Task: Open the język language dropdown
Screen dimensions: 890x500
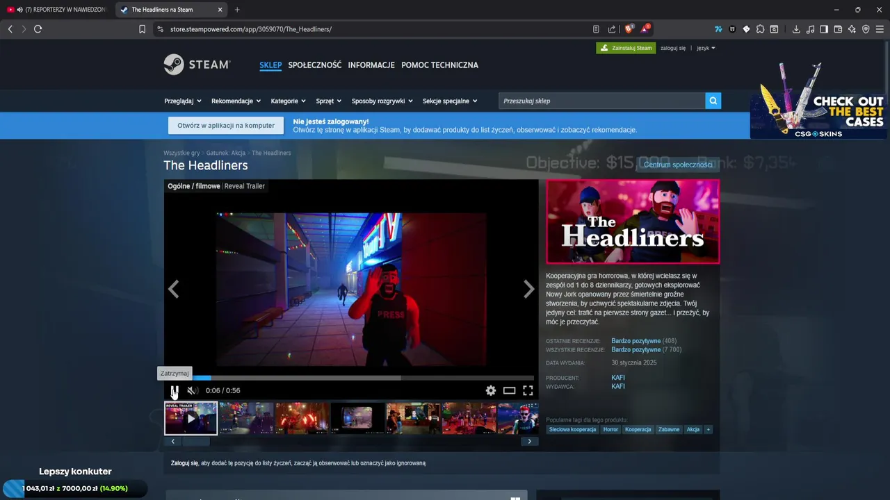Action: pyautogui.click(x=706, y=48)
